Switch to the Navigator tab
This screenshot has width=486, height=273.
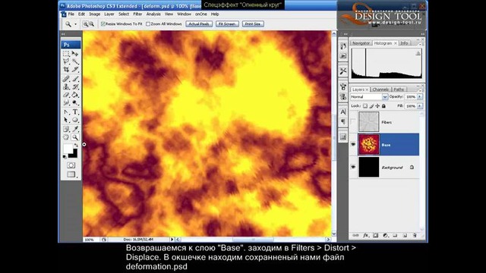(x=361, y=43)
